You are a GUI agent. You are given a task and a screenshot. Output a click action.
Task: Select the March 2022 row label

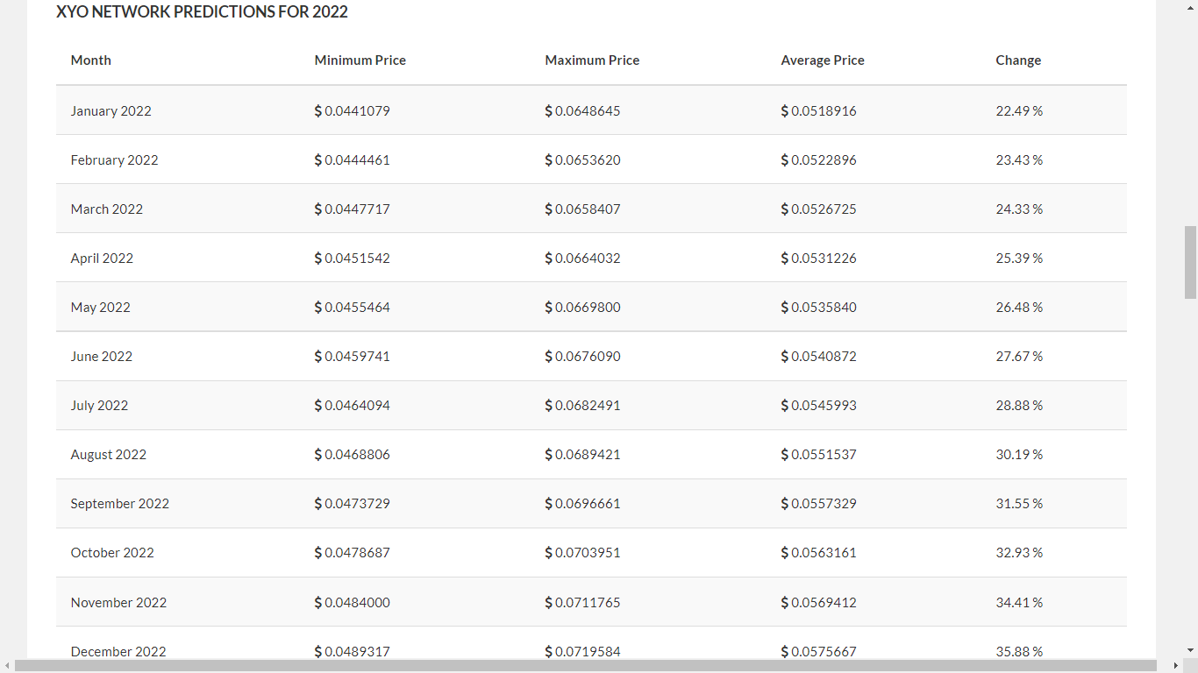pos(107,209)
